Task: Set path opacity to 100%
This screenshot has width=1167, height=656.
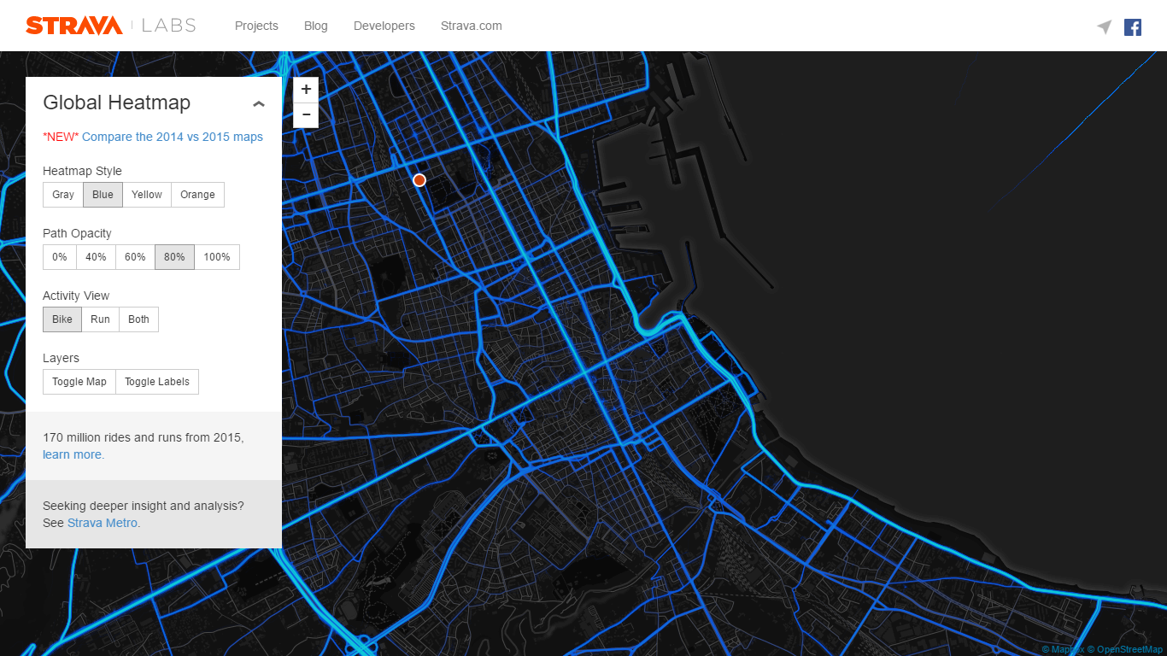Action: (217, 257)
